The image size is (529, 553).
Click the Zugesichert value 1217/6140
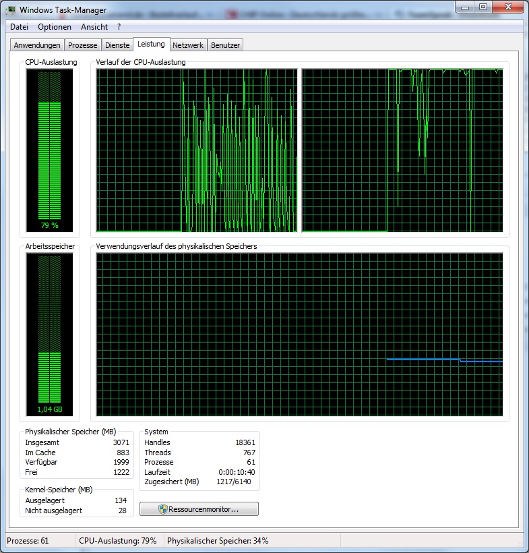234,482
